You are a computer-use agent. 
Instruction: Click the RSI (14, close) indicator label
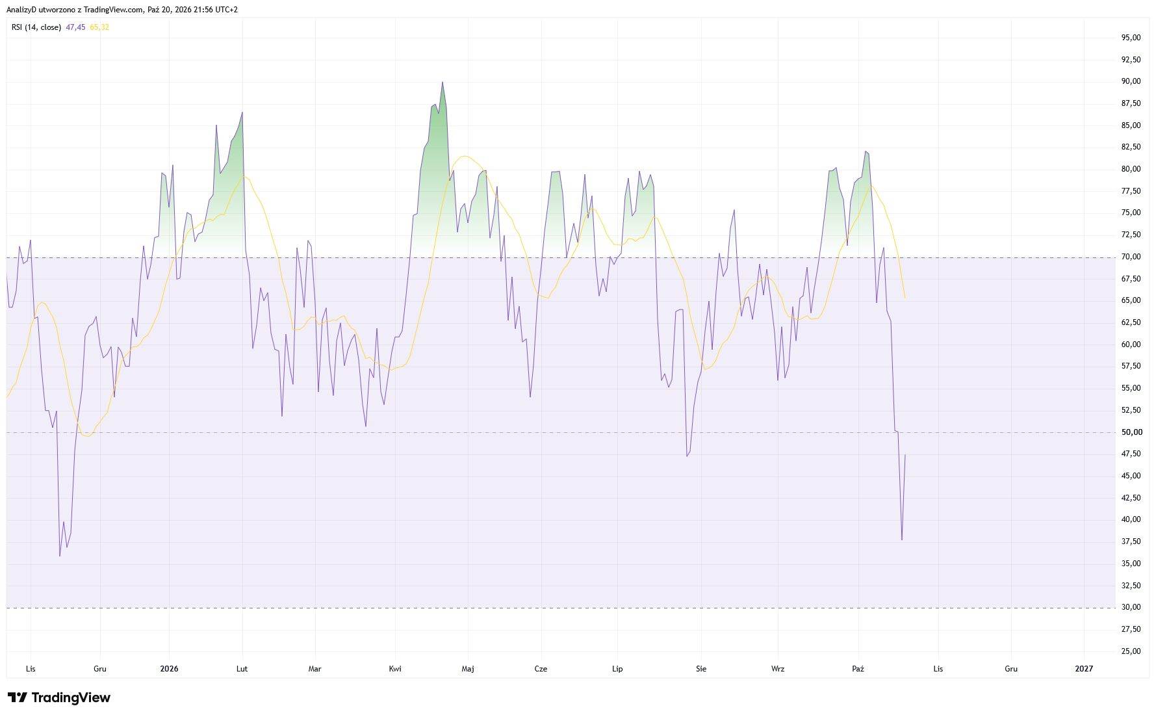point(36,27)
